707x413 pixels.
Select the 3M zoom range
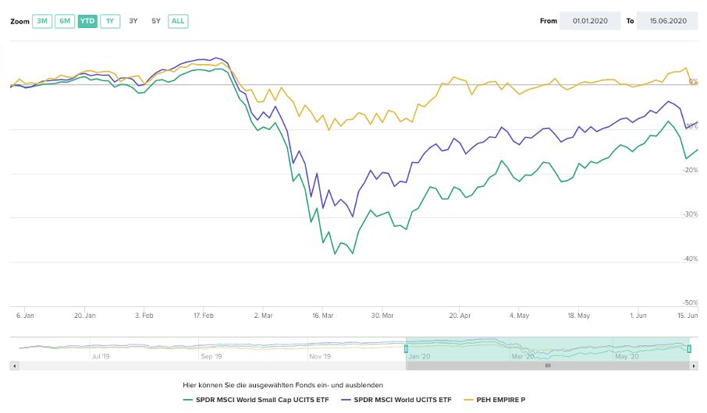(42, 21)
